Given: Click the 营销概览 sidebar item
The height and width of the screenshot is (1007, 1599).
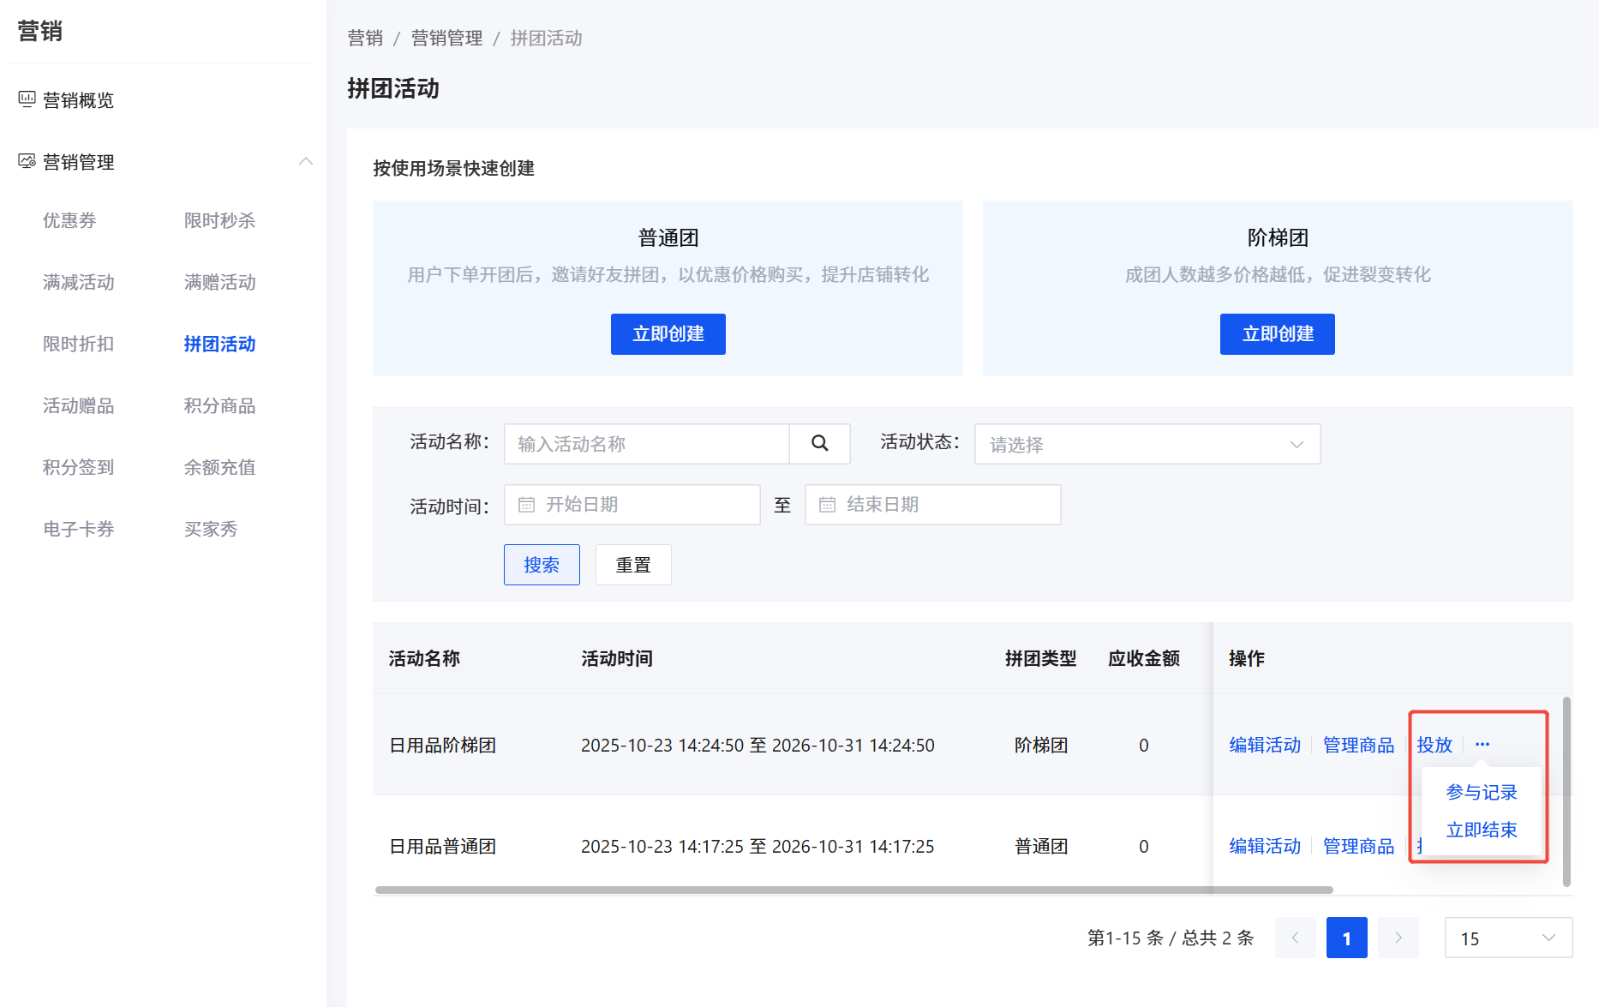Looking at the screenshot, I should [78, 100].
